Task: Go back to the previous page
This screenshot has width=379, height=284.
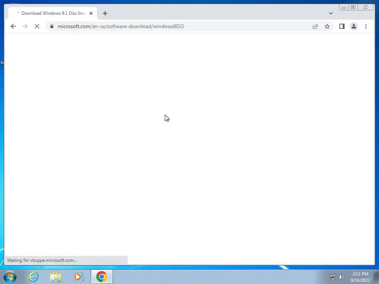Action: tap(13, 26)
